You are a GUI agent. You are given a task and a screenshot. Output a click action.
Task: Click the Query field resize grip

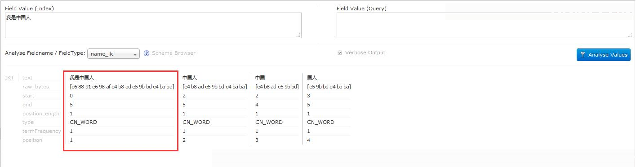click(x=630, y=35)
